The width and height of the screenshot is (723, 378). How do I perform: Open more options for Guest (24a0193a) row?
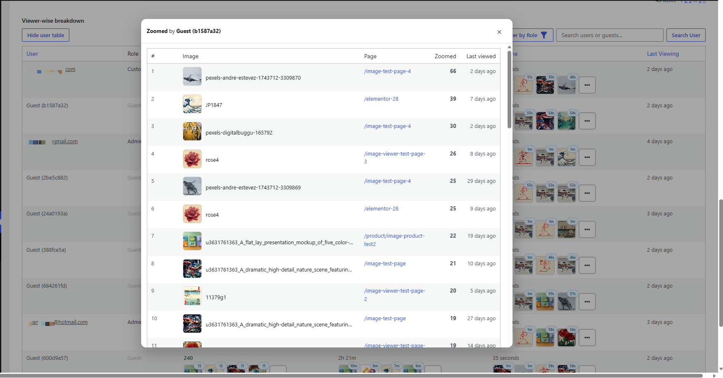587,229
